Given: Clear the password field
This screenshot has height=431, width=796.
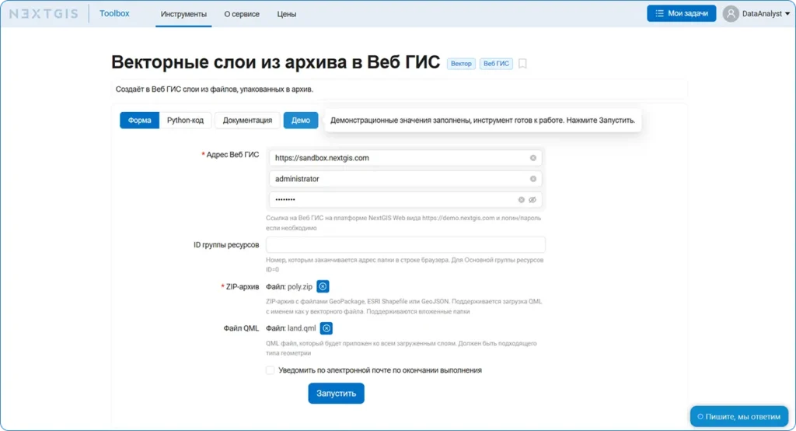Looking at the screenshot, I should 521,200.
